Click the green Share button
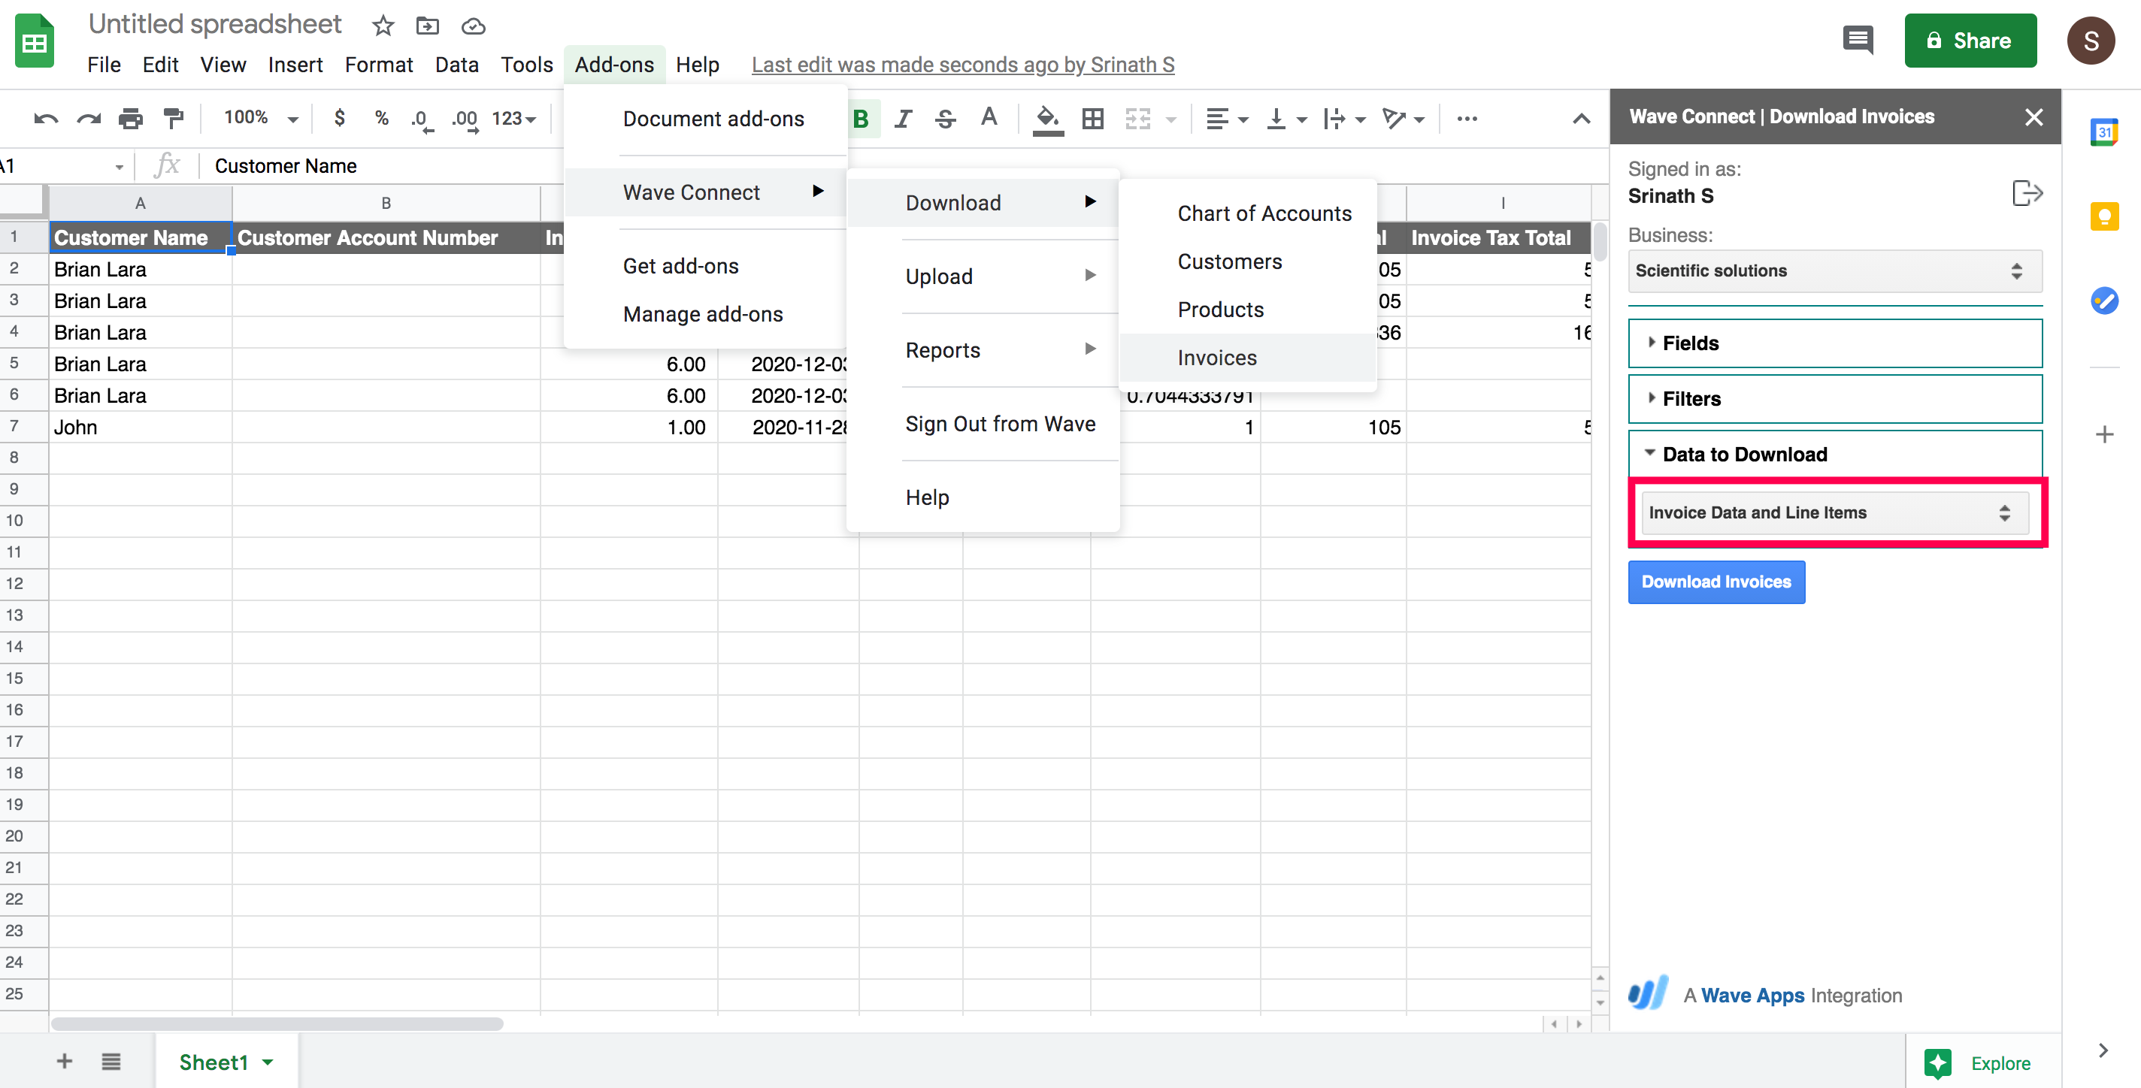The height and width of the screenshot is (1088, 2141). tap(1970, 41)
